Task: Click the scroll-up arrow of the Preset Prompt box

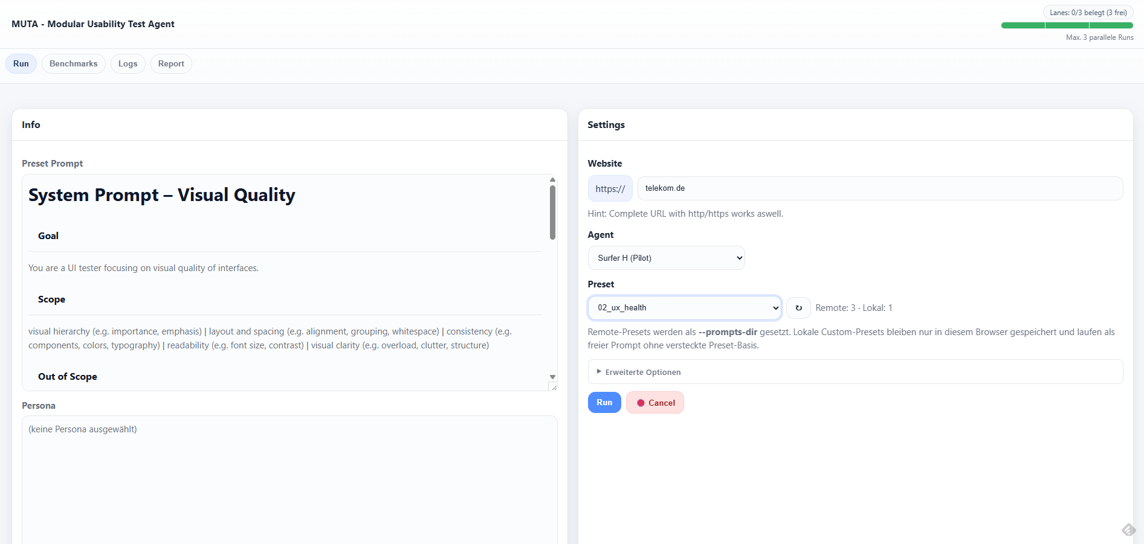Action: (552, 179)
